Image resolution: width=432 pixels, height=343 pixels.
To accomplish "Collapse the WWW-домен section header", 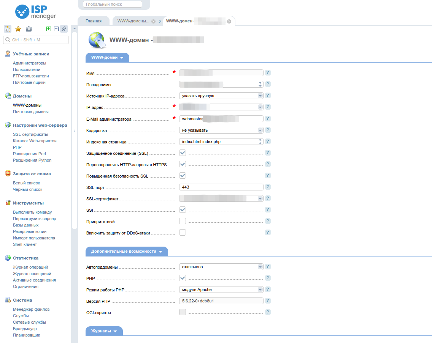I will [x=107, y=57].
